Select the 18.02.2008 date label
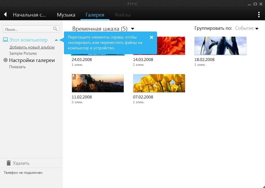 (x=204, y=59)
